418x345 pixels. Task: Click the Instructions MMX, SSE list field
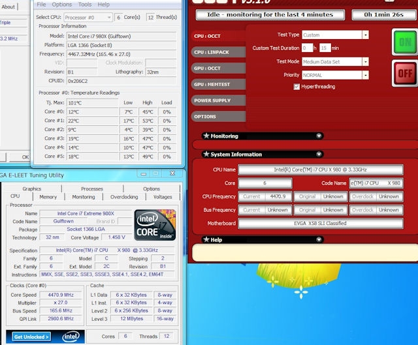point(107,274)
